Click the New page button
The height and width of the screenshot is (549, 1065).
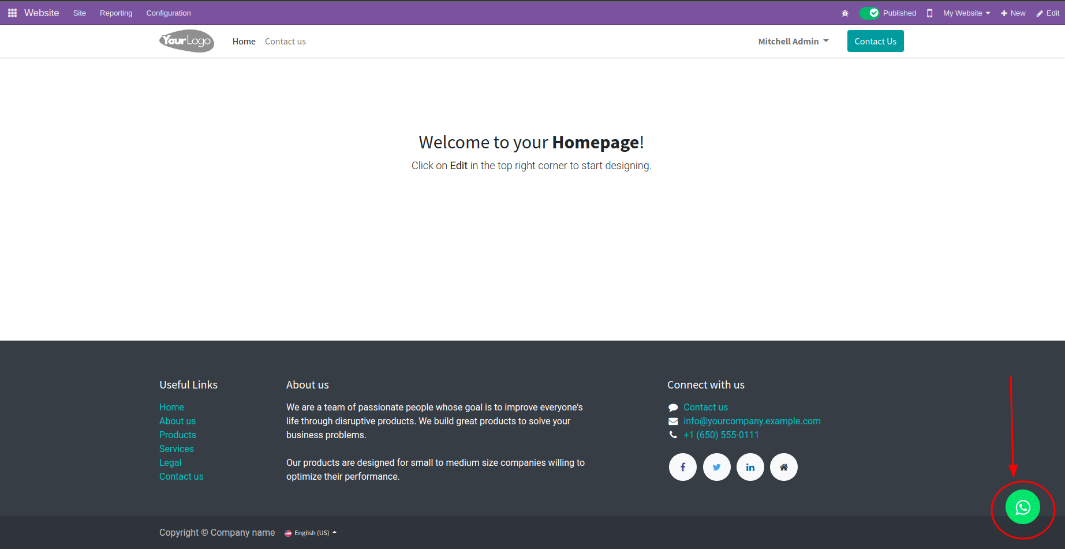1013,13
